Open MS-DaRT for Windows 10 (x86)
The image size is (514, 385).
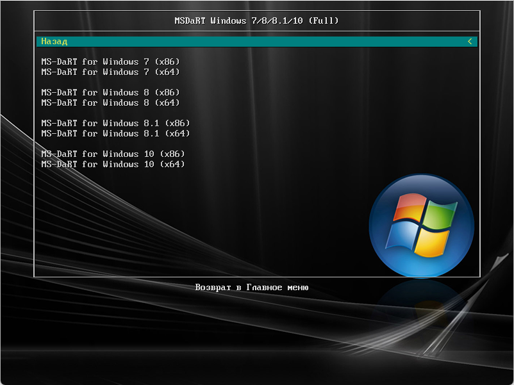point(113,154)
